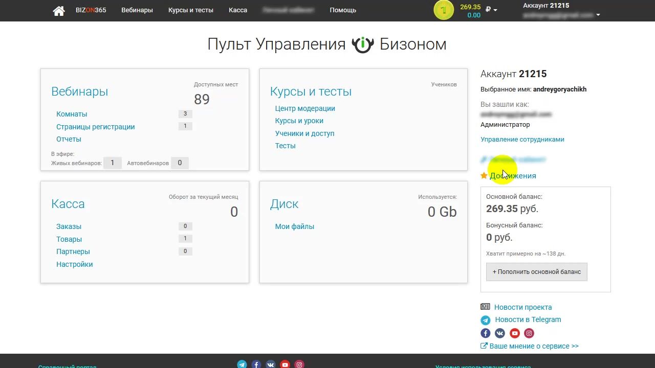Open the Вебинары navbar menu

click(x=137, y=10)
